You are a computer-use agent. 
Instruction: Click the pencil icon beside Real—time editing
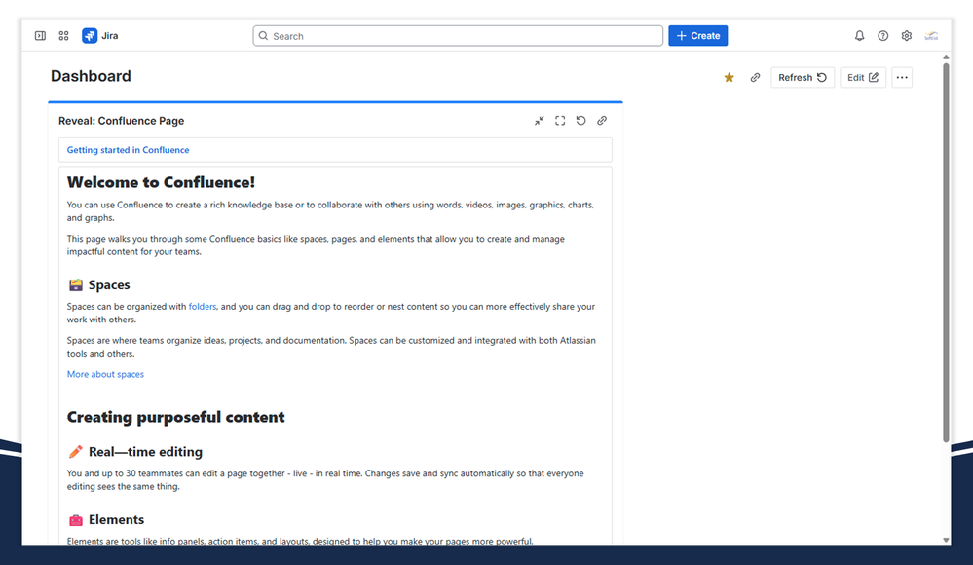[76, 452]
